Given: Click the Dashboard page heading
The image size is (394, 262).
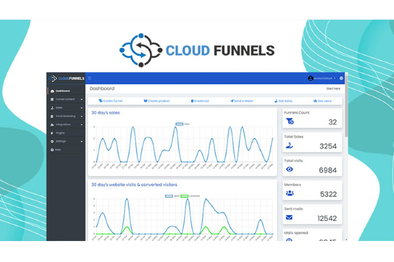Looking at the screenshot, I should coord(102,89).
